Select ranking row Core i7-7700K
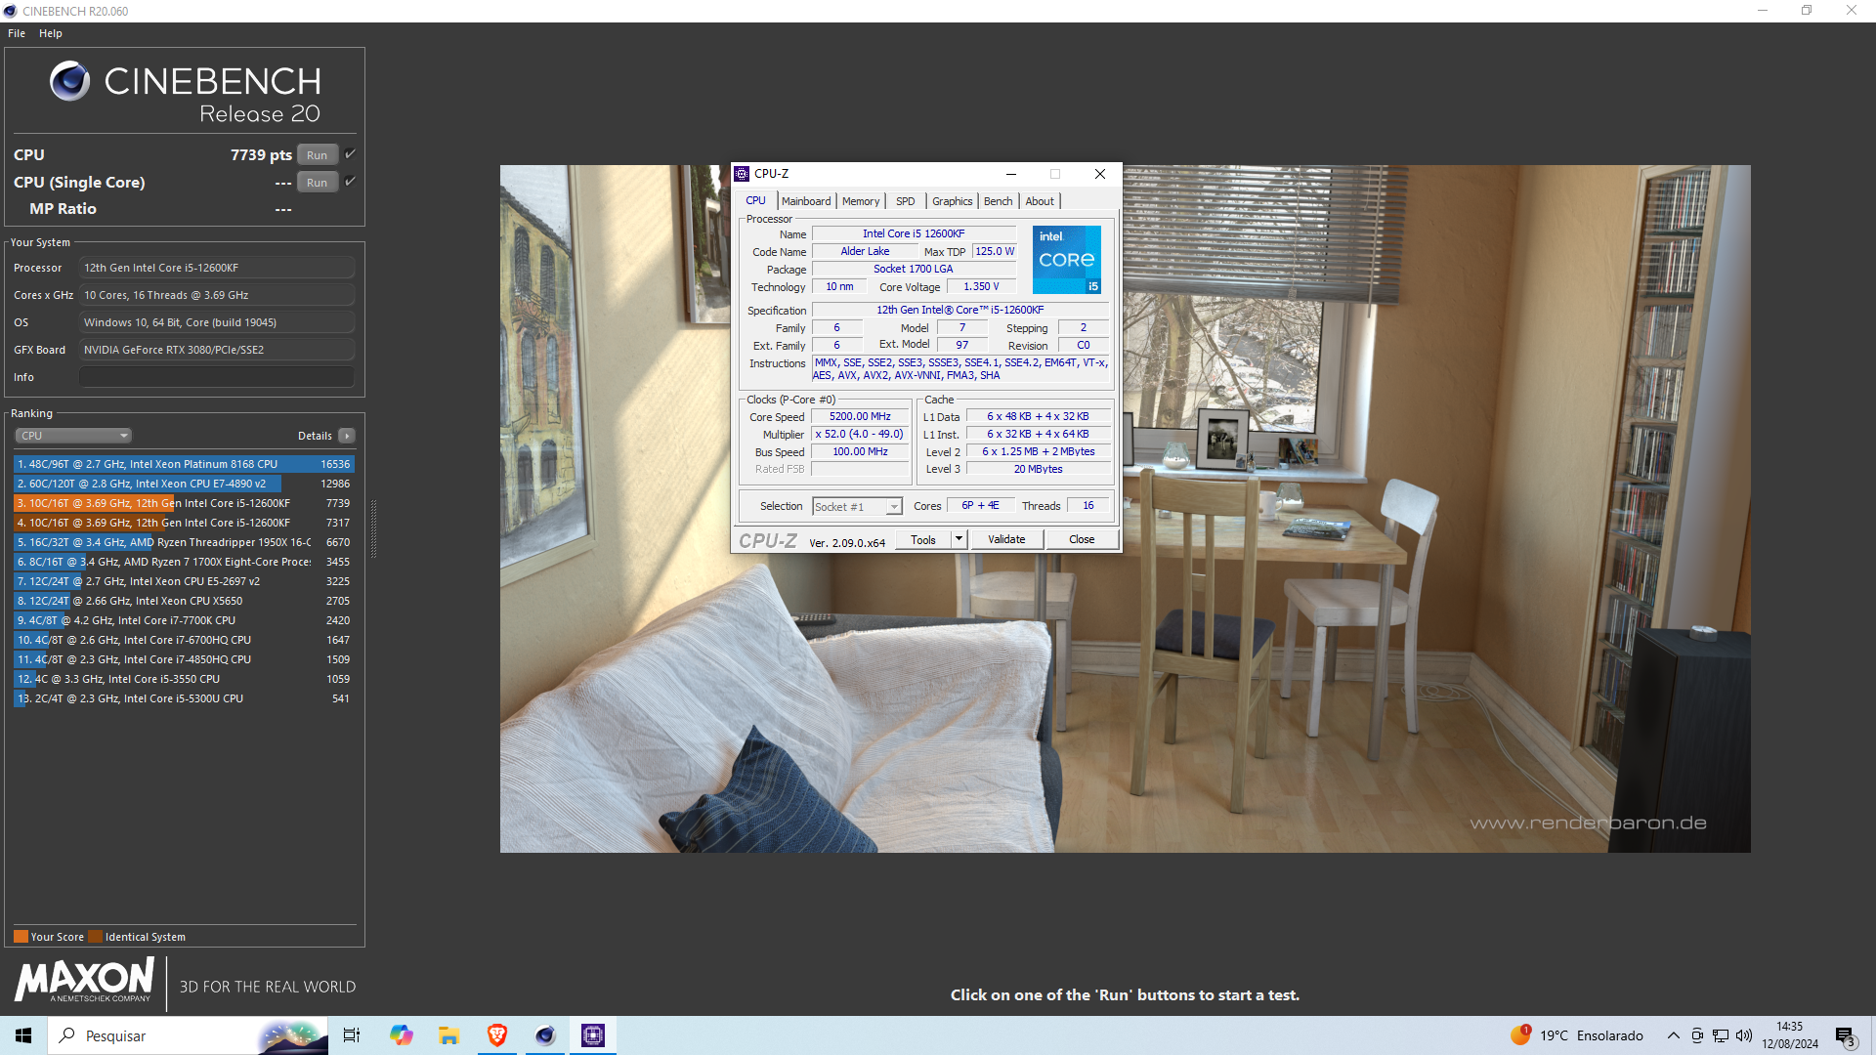 tap(184, 620)
